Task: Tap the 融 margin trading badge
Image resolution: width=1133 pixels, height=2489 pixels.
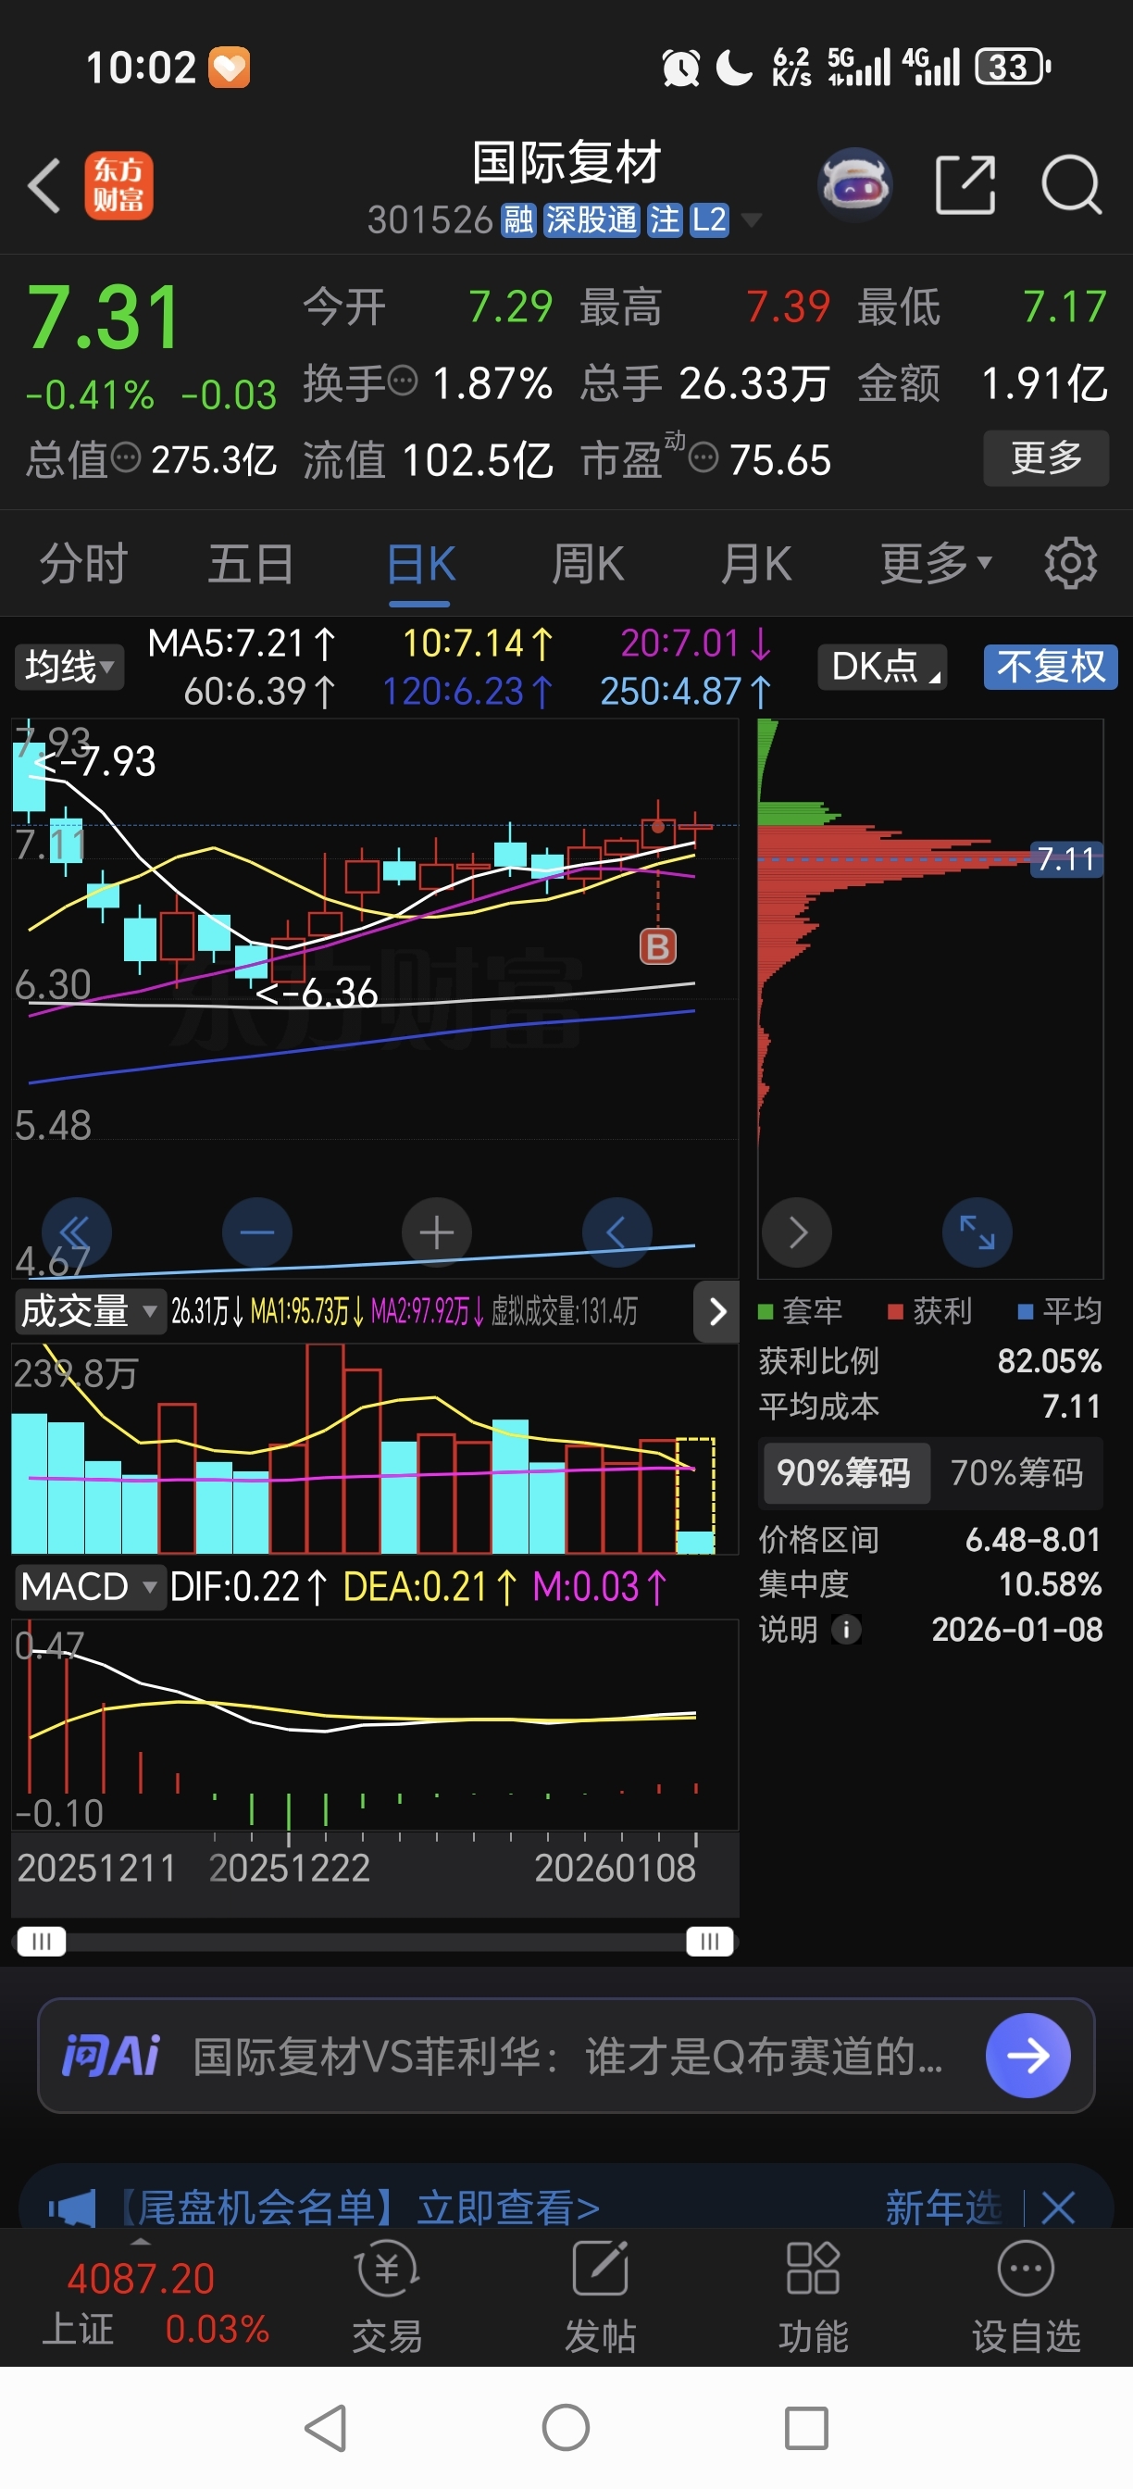Action: pos(518,220)
